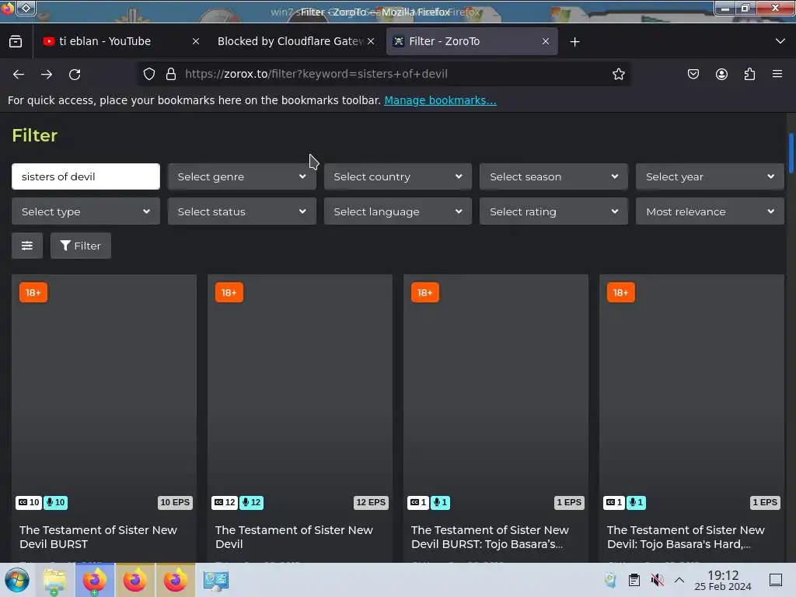Open Manage bookmarks link

pos(440,100)
